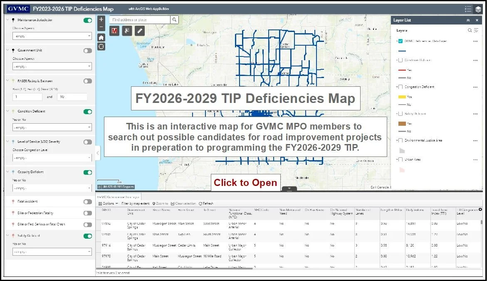Click PASER minimum rating field showing 1
This screenshot has height=281, width=487.
[27, 97]
